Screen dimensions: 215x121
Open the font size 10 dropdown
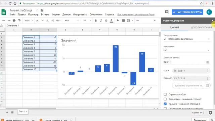(x=87, y=21)
